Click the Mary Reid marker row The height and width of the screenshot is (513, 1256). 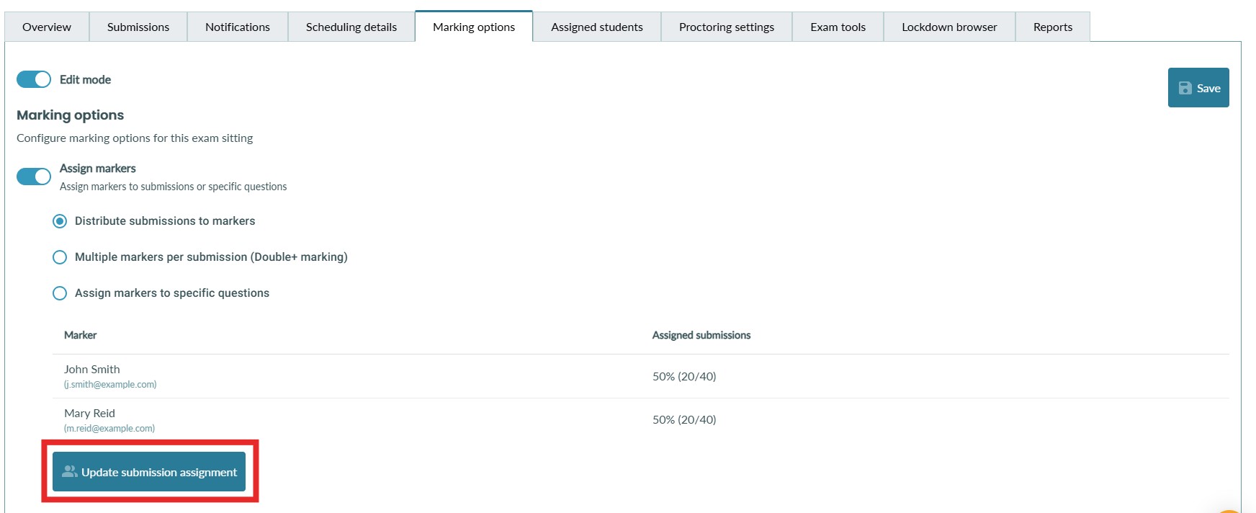(x=90, y=419)
